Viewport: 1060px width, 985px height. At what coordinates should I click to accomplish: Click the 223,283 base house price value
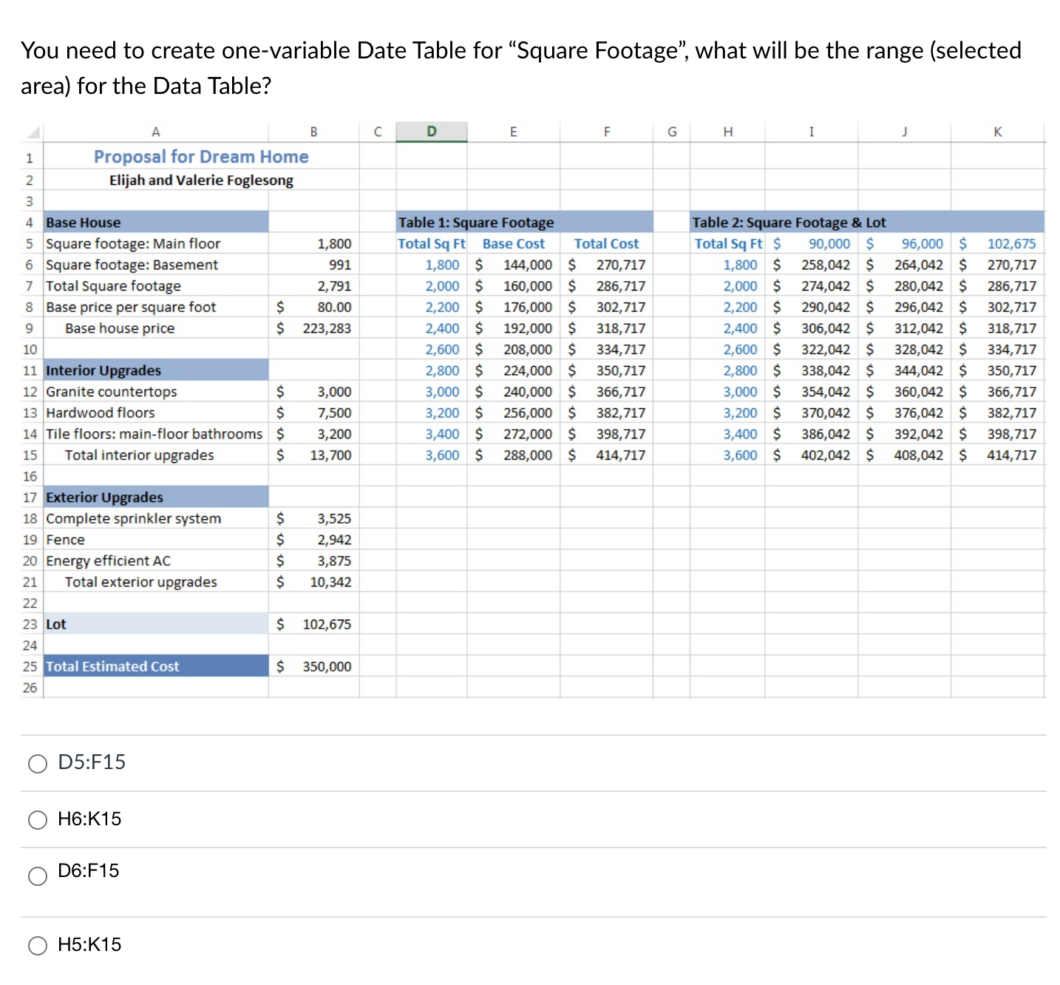click(x=314, y=328)
